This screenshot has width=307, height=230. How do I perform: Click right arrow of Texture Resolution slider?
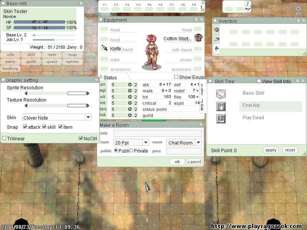[88, 106]
